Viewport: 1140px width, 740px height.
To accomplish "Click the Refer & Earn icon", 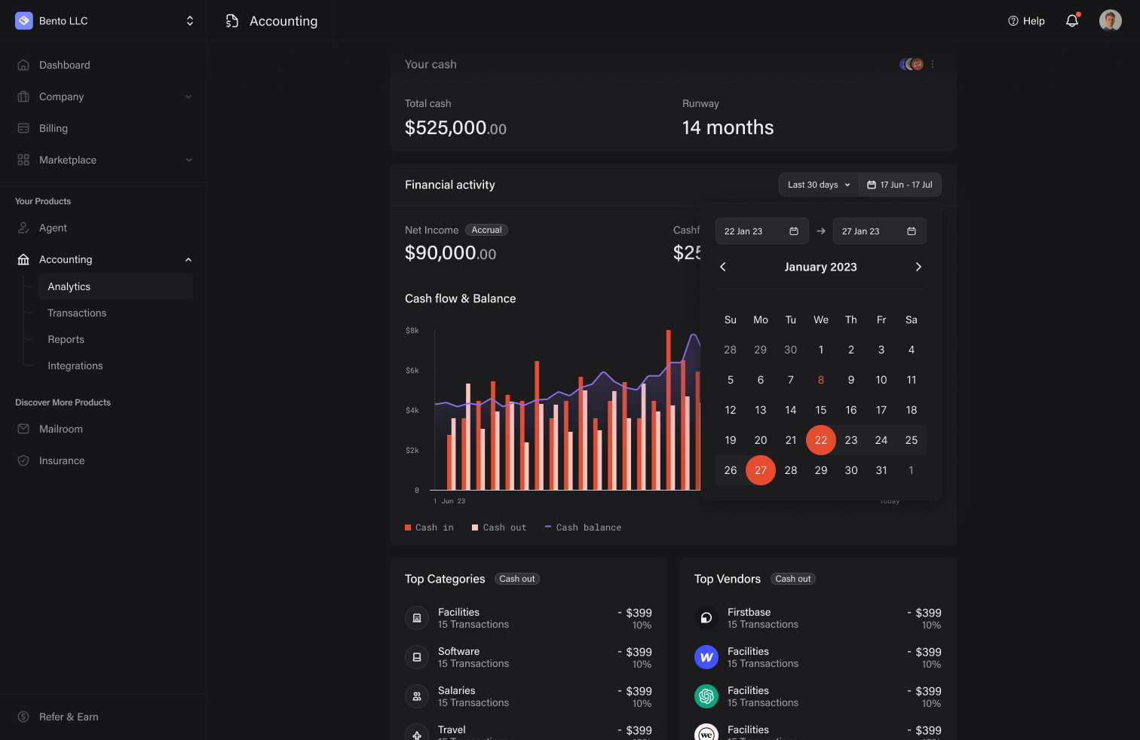I will point(23,717).
